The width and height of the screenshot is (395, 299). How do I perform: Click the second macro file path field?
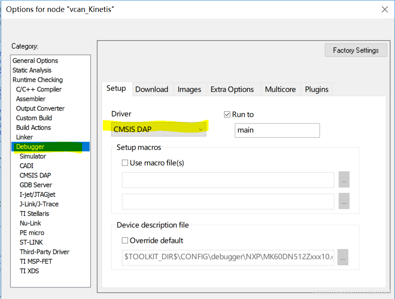point(228,201)
